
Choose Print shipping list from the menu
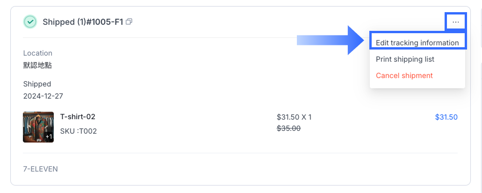405,59
